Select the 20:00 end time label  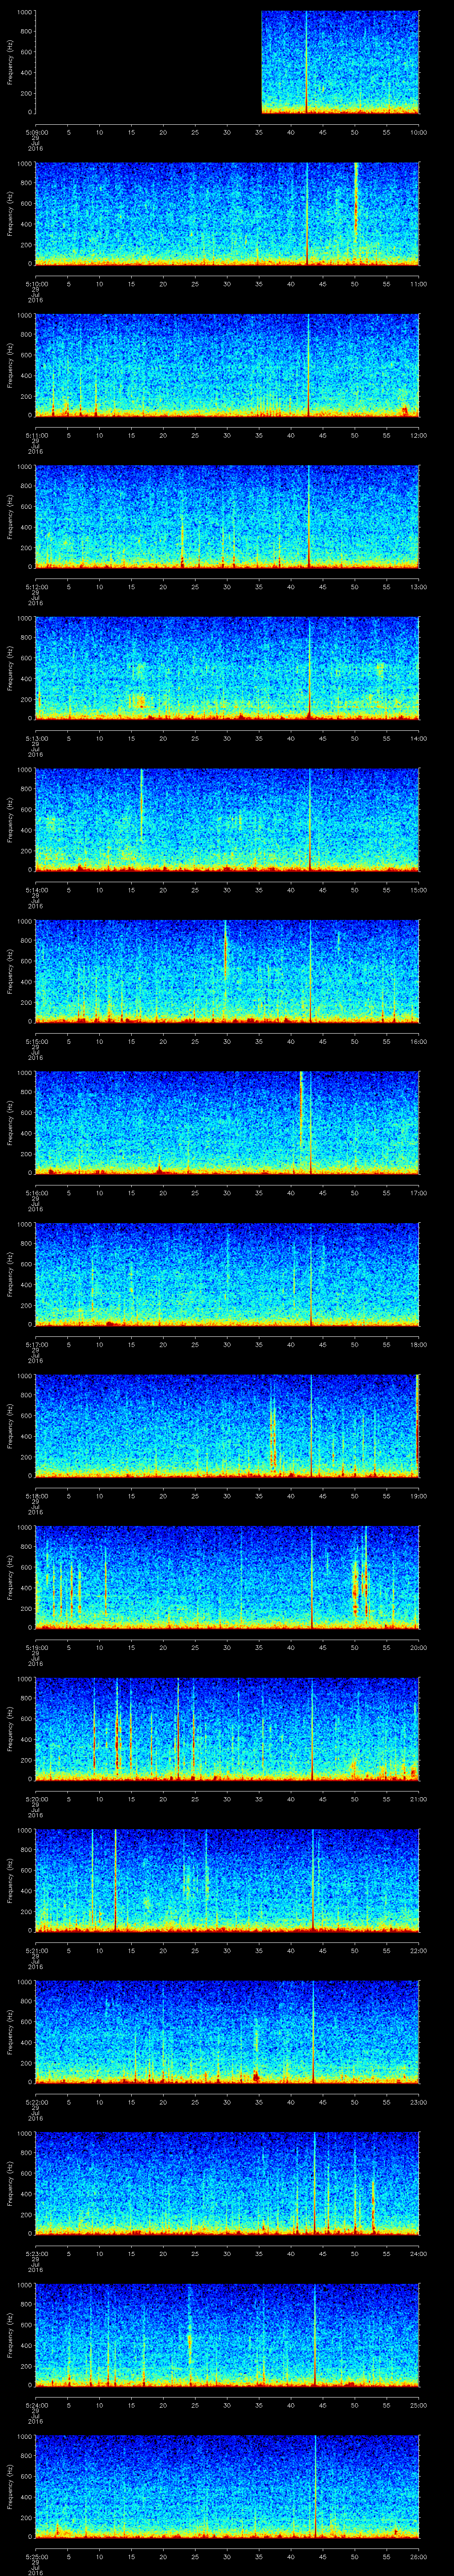(418, 1647)
